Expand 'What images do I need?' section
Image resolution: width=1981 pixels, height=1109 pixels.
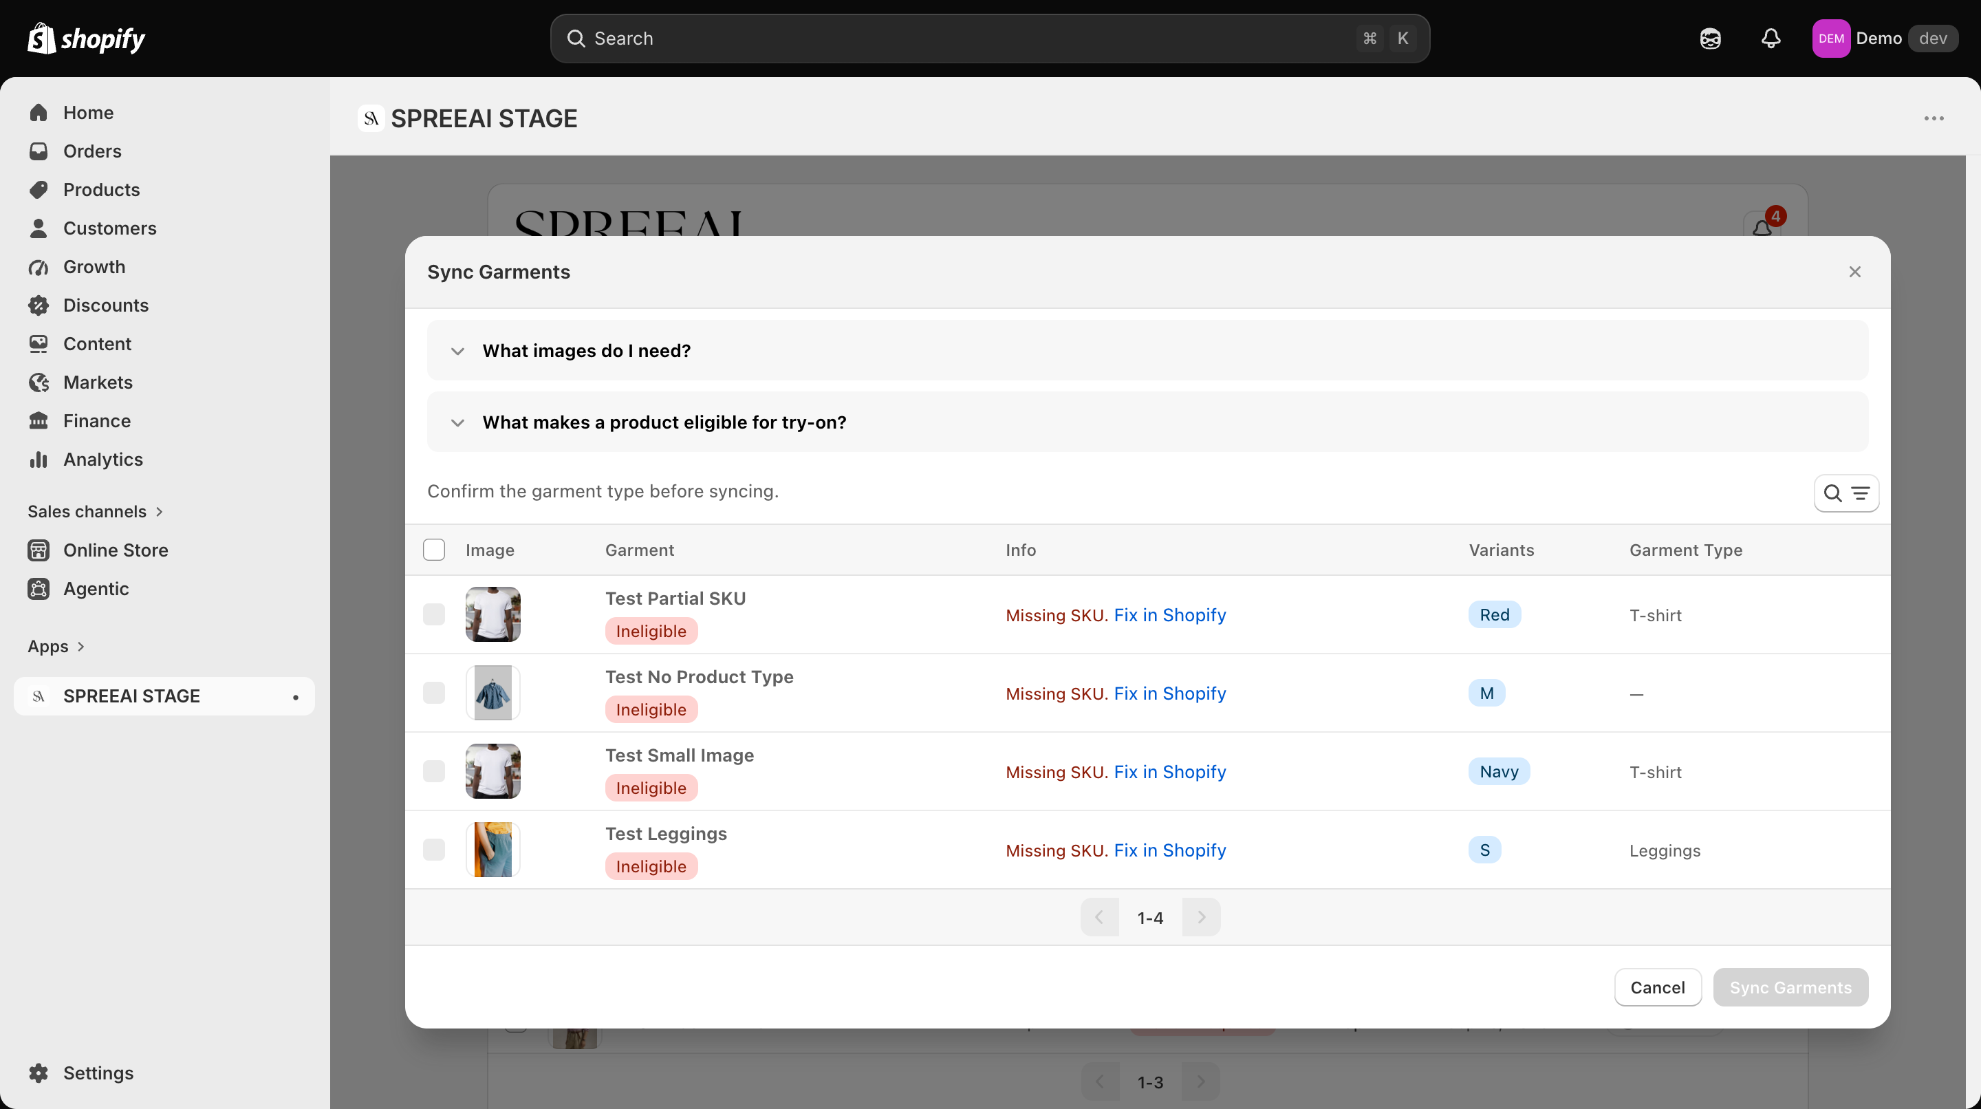point(1147,351)
